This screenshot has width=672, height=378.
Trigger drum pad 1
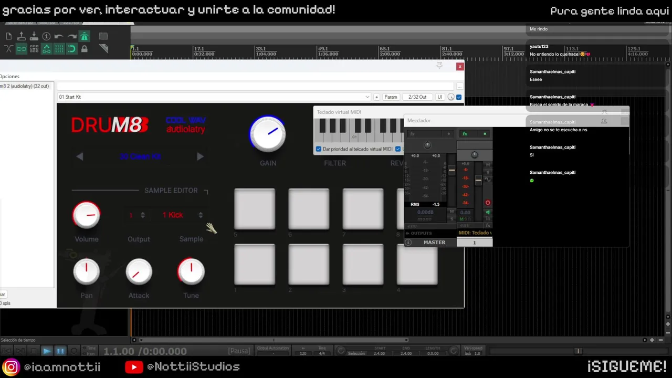(x=255, y=265)
